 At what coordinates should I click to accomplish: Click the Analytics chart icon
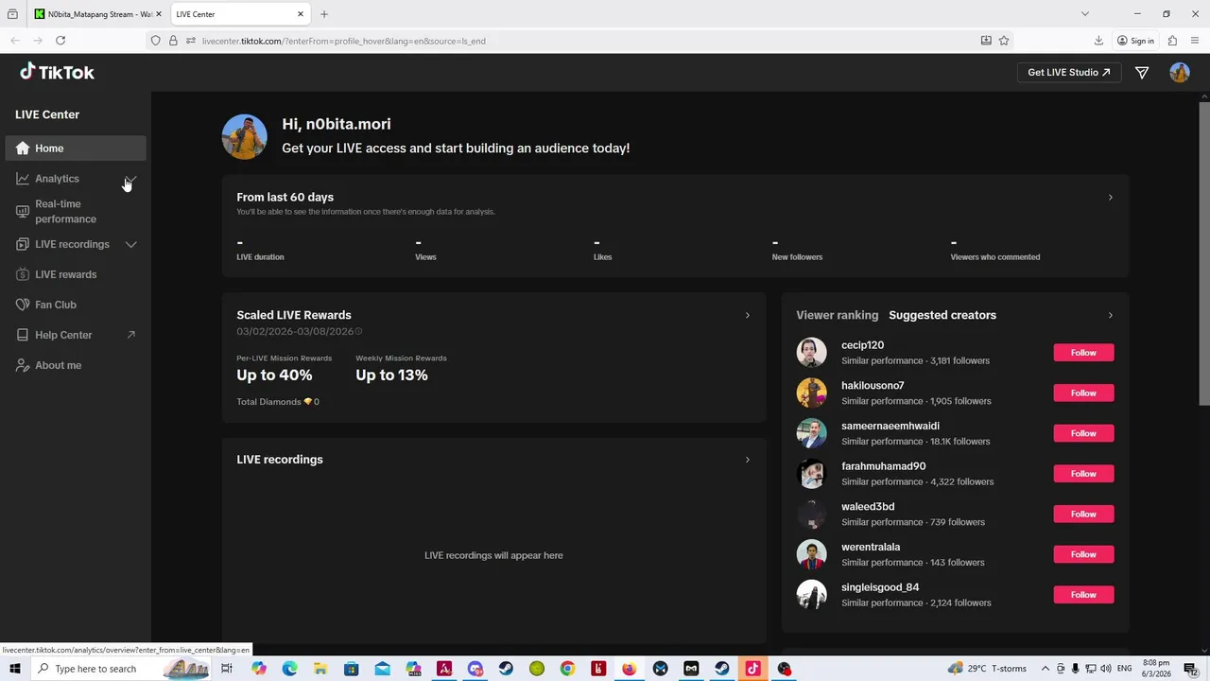coord(23,179)
